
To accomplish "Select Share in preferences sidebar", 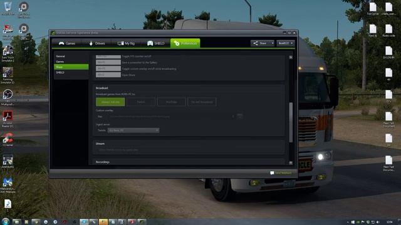I will [71, 67].
